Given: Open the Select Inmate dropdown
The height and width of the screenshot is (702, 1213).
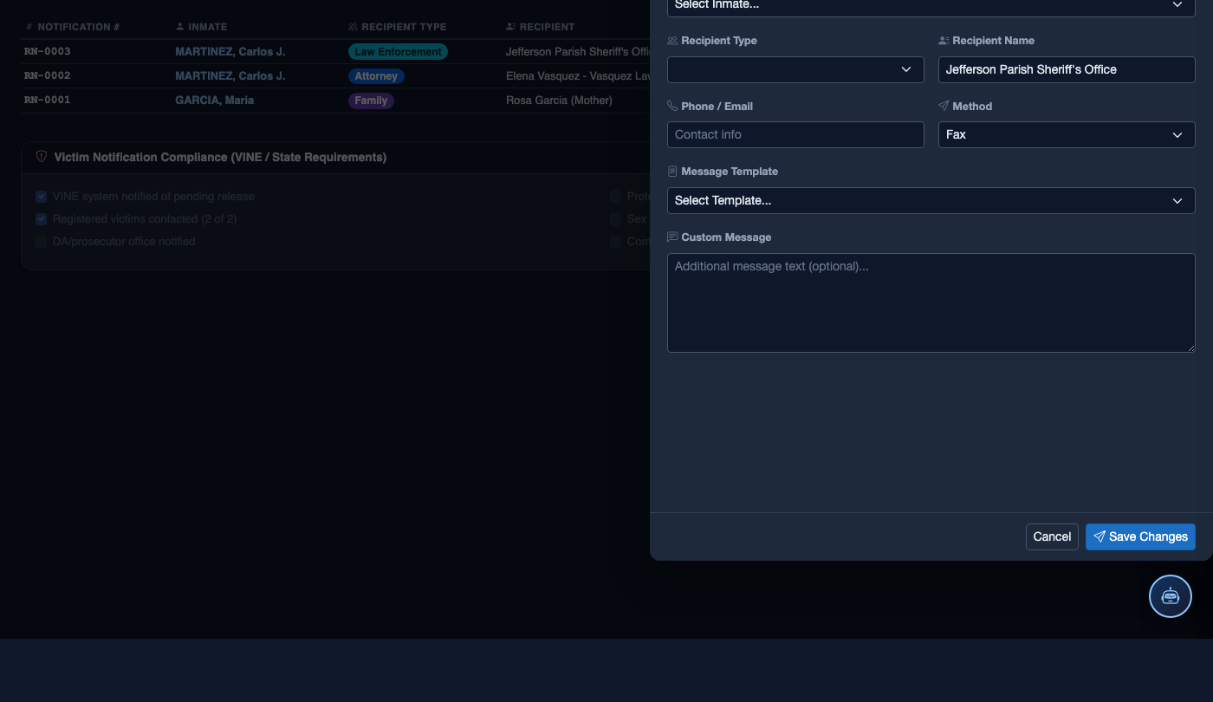Looking at the screenshot, I should coord(931,5).
